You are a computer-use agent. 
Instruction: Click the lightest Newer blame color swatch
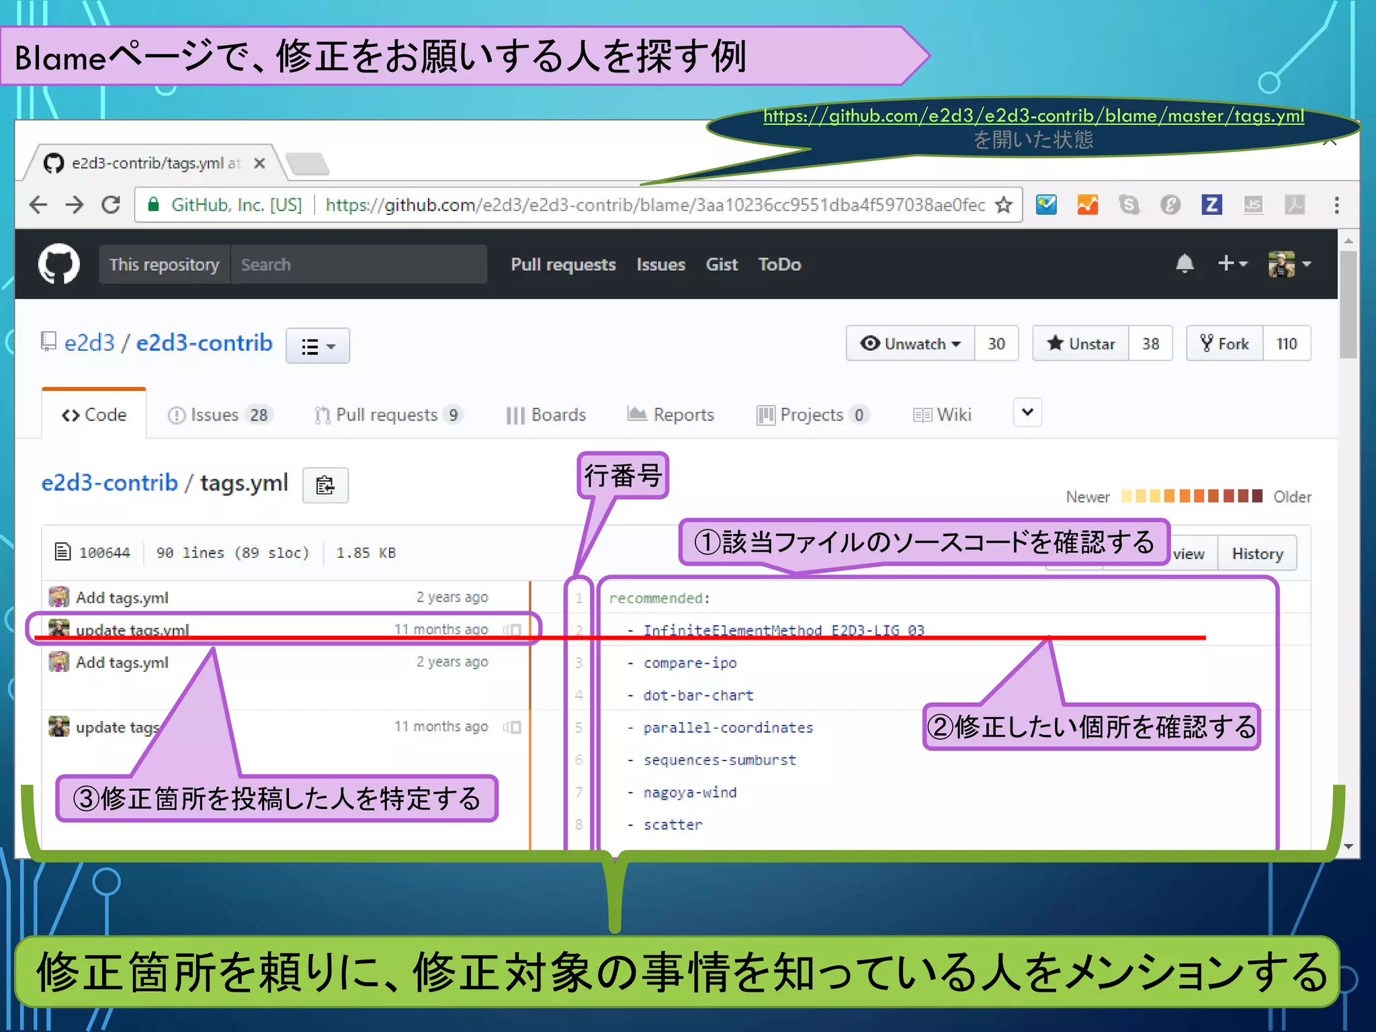(x=1127, y=497)
